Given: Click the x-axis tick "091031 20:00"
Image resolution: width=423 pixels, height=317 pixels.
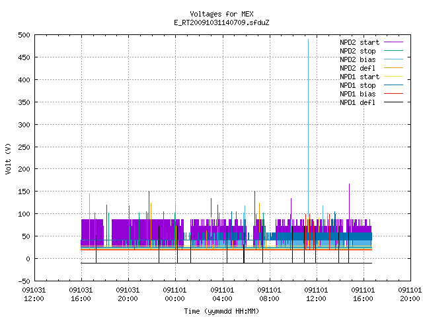Looking at the screenshot, I should pyautogui.click(x=128, y=295).
